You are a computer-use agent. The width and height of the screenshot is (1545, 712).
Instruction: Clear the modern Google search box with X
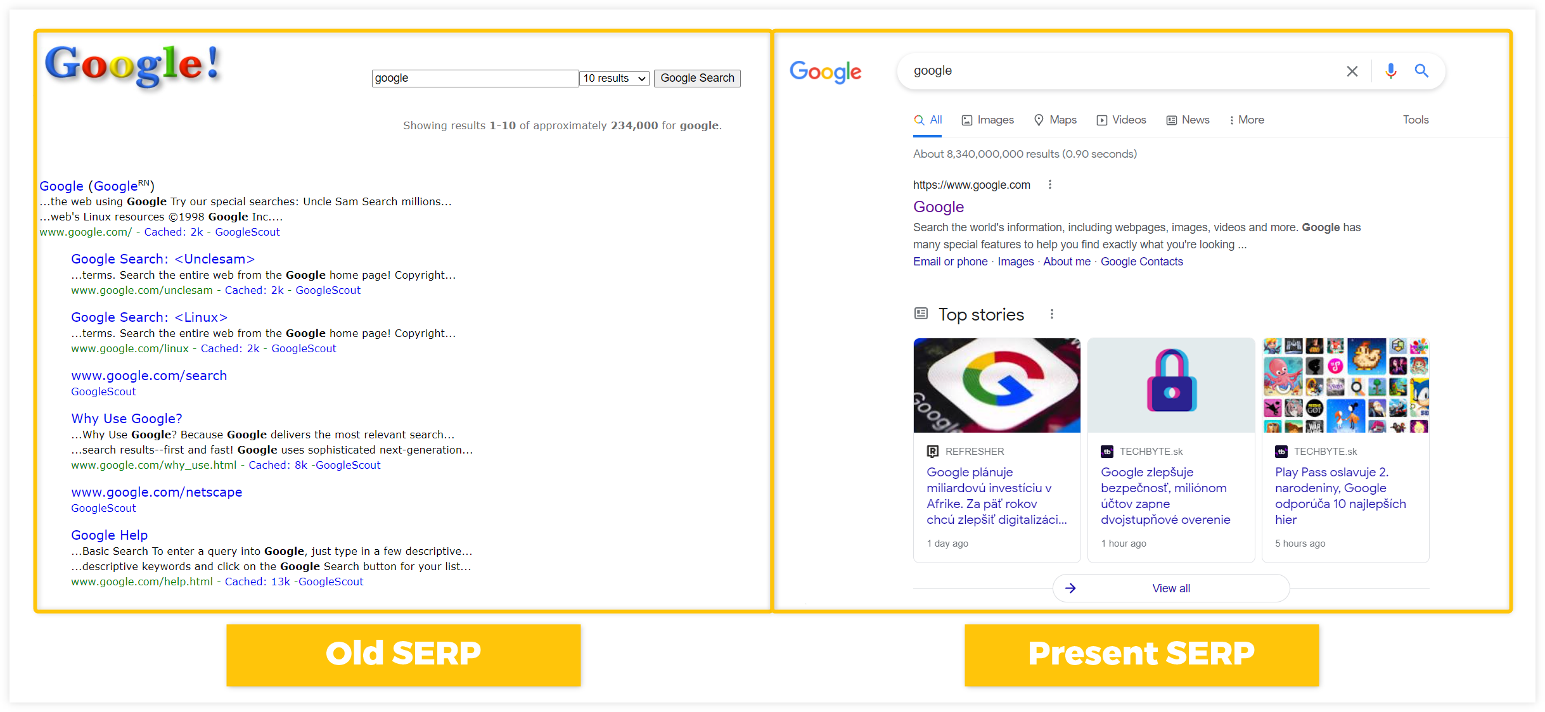1352,72
